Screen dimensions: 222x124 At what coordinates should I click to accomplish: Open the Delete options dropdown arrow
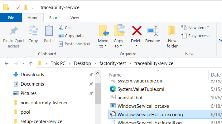pos(137,46)
